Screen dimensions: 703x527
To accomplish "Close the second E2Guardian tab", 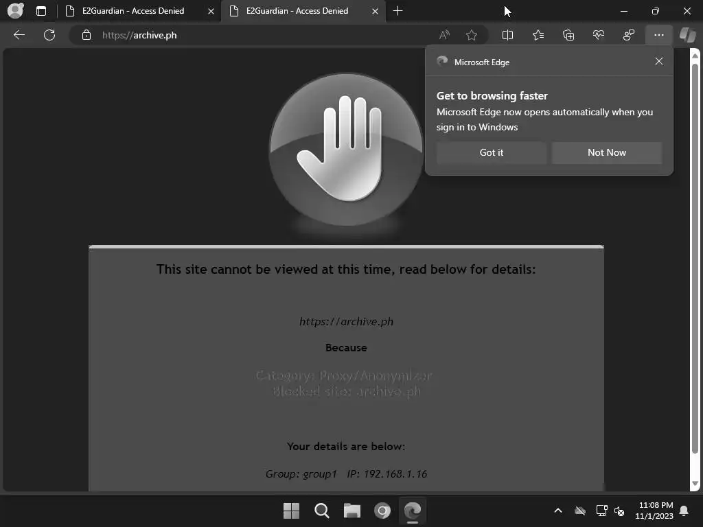I will (376, 11).
